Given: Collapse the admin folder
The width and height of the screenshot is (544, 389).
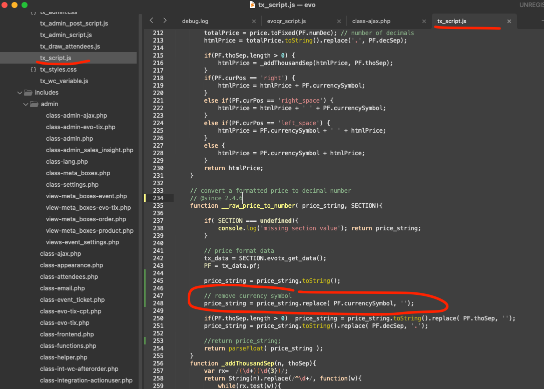Looking at the screenshot, I should pos(26,104).
